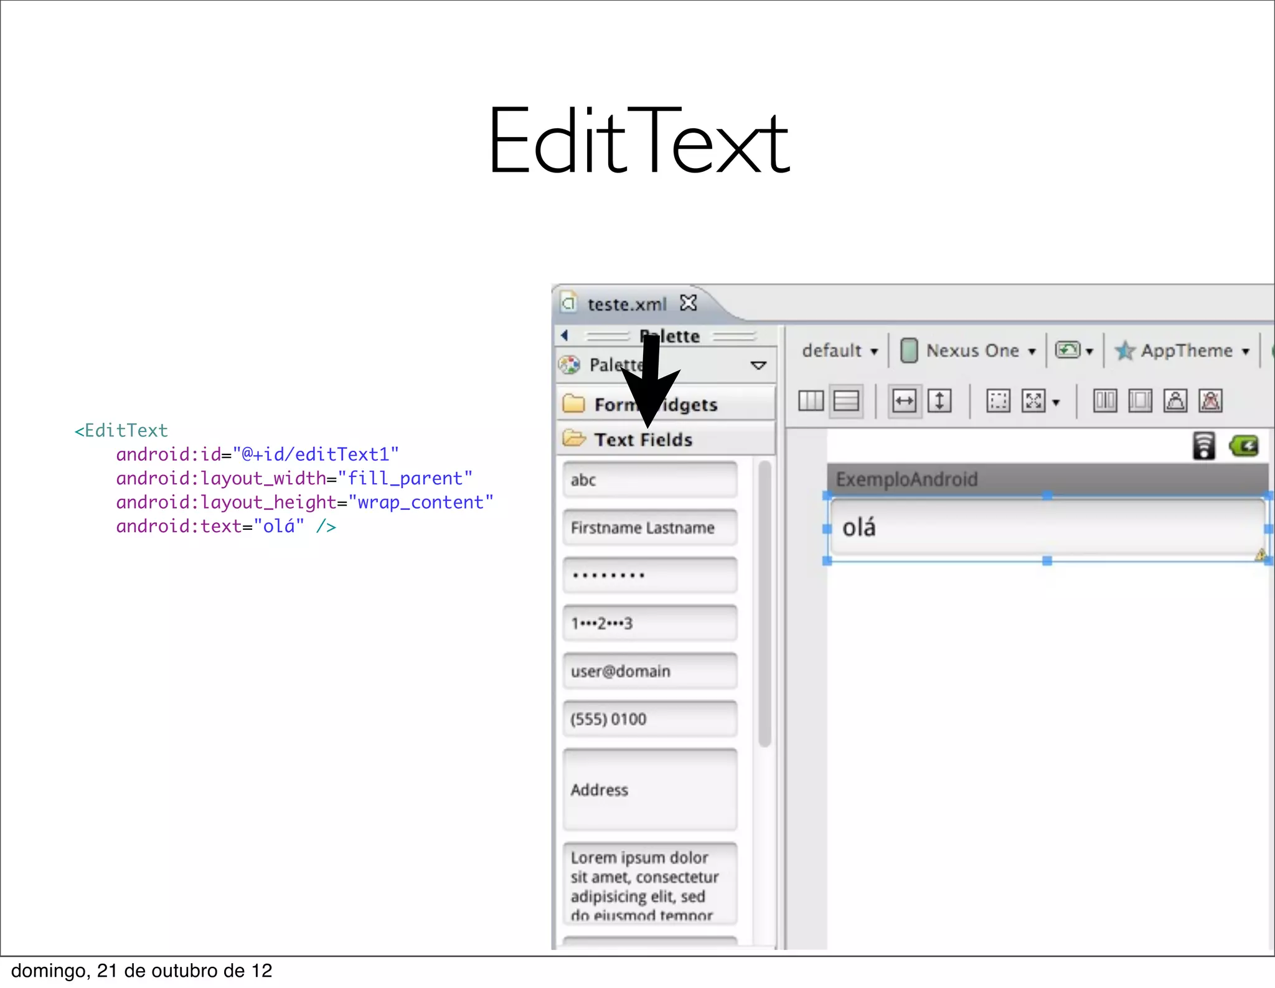
Task: Select the user@domain email text field
Action: pyautogui.click(x=650, y=671)
